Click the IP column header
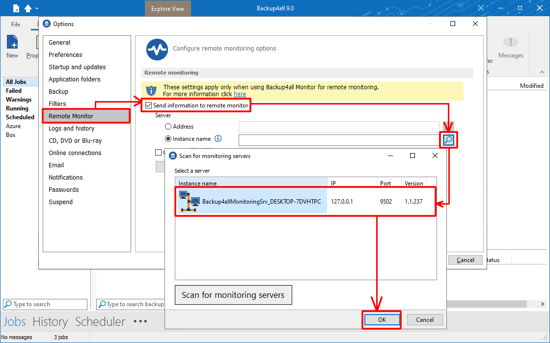The width and height of the screenshot is (550, 343). click(x=352, y=183)
